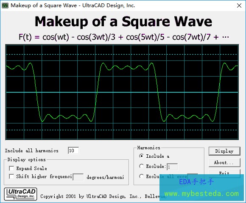Toggle the Shift higher frequencies checkbox
The height and width of the screenshot is (203, 246).
(11, 176)
